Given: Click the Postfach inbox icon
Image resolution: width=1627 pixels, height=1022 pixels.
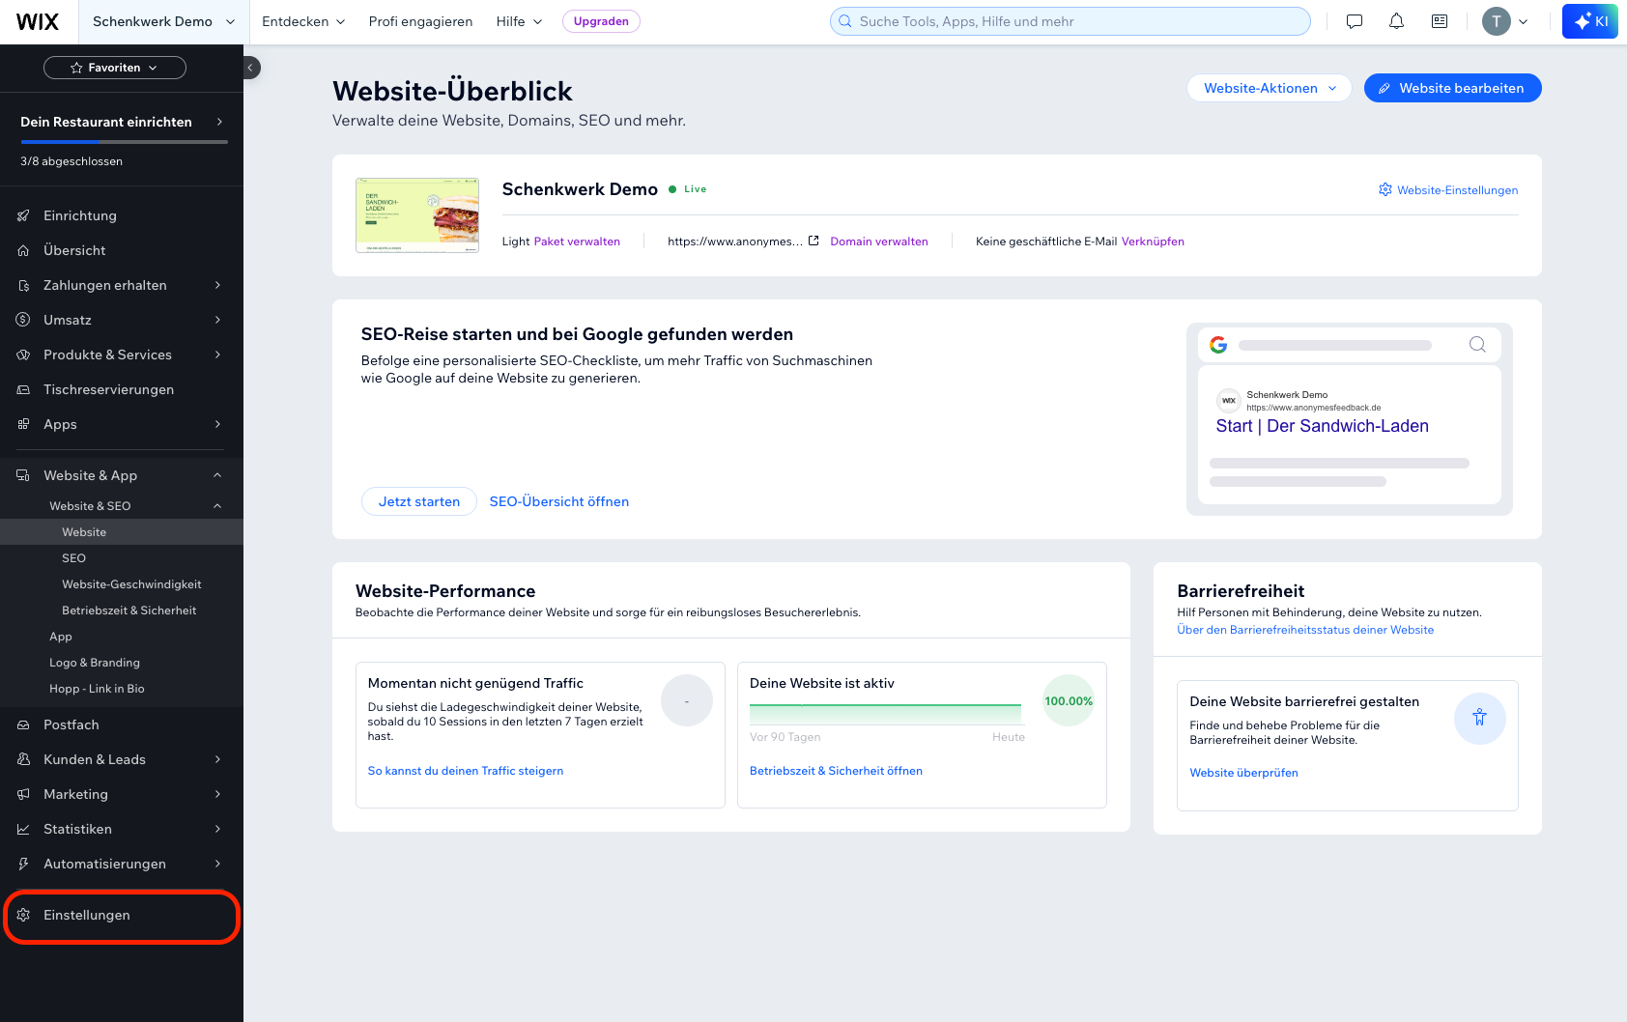Looking at the screenshot, I should tap(23, 724).
